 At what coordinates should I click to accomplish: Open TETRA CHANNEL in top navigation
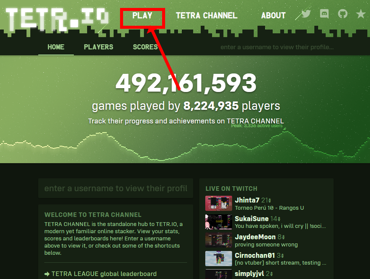point(207,16)
